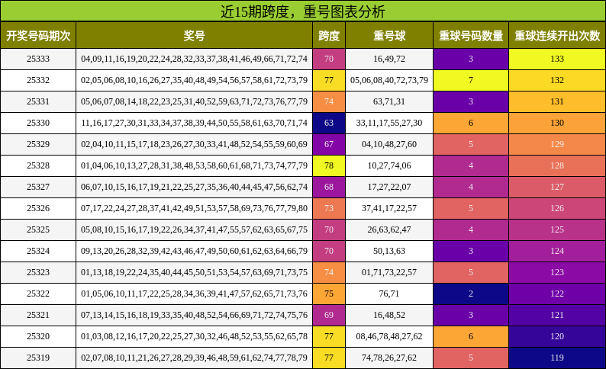Viewport: 606px width, 369px height.
Task: Click the yellow span cell 78
Action: click(329, 165)
